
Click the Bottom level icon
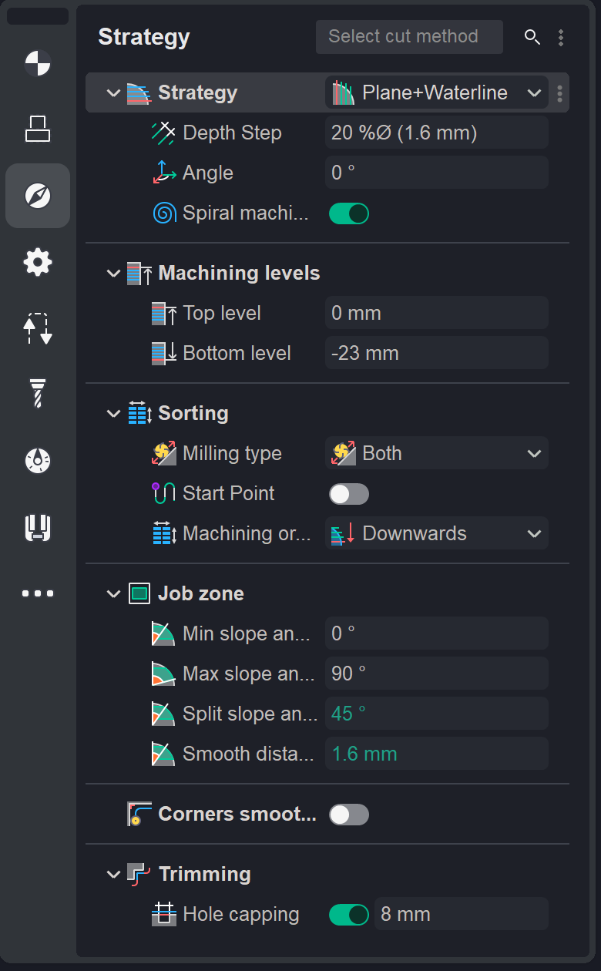point(164,353)
